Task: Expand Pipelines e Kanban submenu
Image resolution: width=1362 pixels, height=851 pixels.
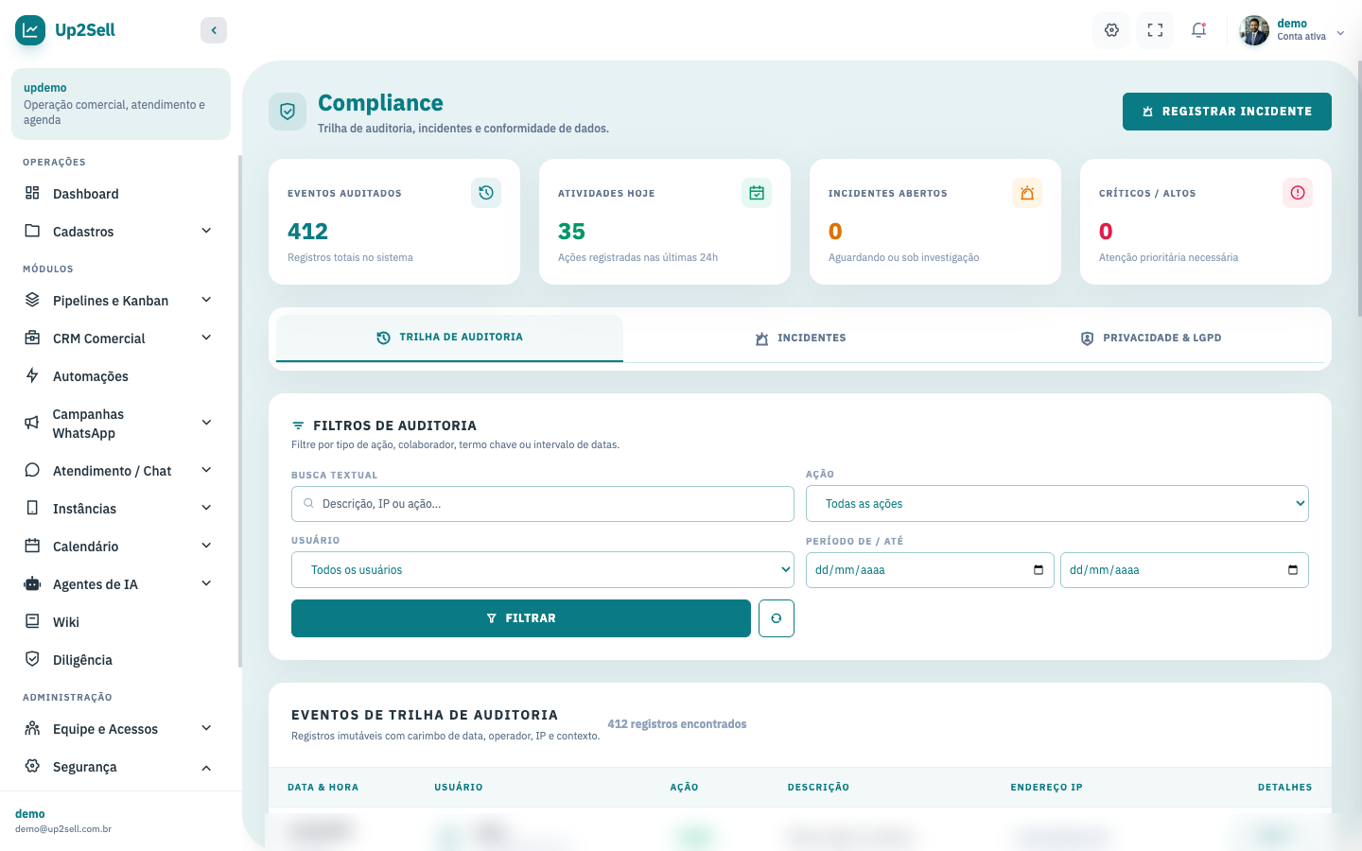Action: (x=121, y=301)
